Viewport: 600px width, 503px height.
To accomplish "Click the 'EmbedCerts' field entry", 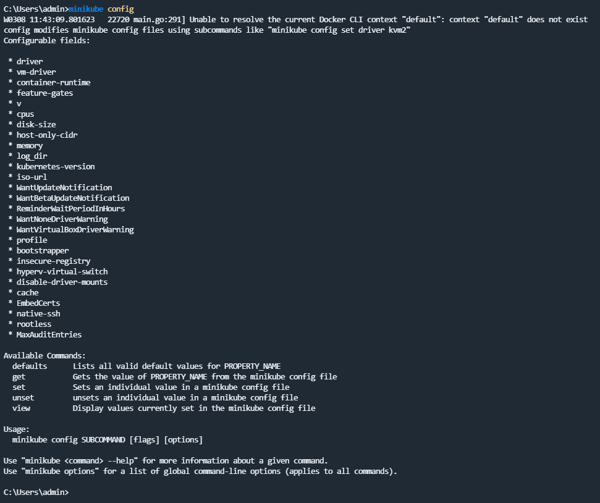I will [38, 303].
